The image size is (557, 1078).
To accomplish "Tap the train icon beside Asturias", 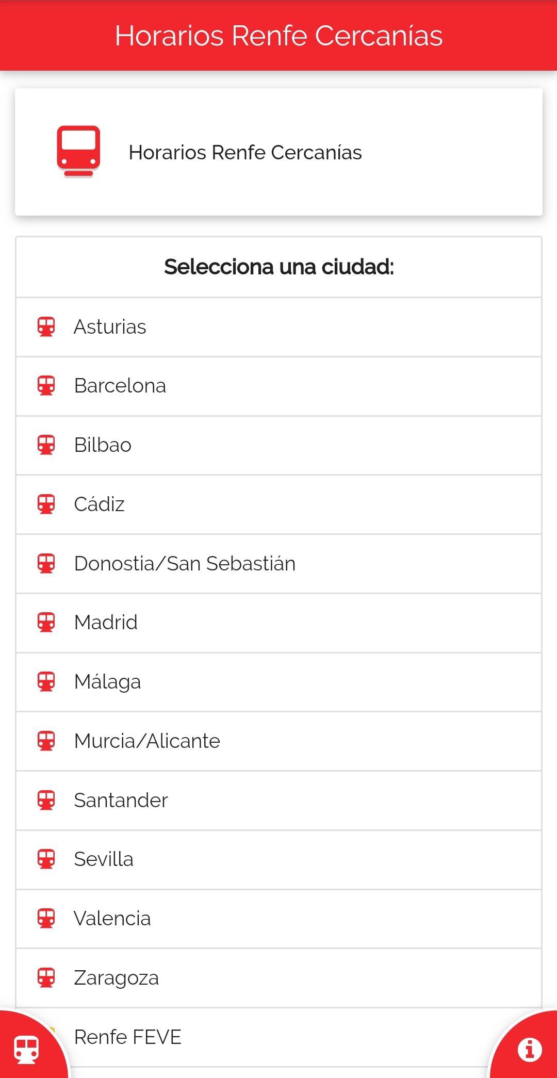I will click(46, 327).
